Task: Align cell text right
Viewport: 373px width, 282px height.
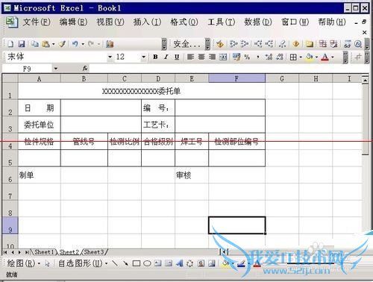Action: click(212, 57)
